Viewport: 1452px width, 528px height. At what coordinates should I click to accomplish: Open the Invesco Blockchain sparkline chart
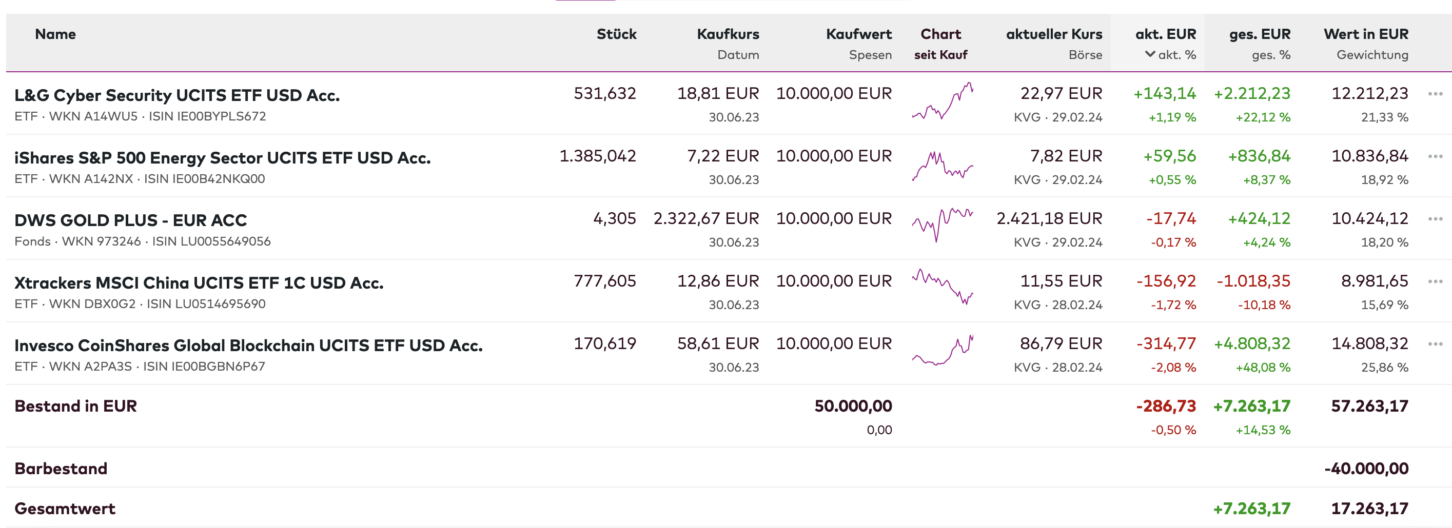pos(942,351)
